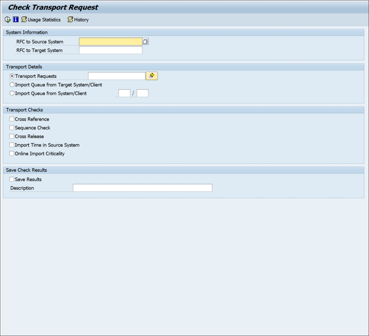Click the Transport Requests input field
Screen dimensions: 369x336
(117, 76)
